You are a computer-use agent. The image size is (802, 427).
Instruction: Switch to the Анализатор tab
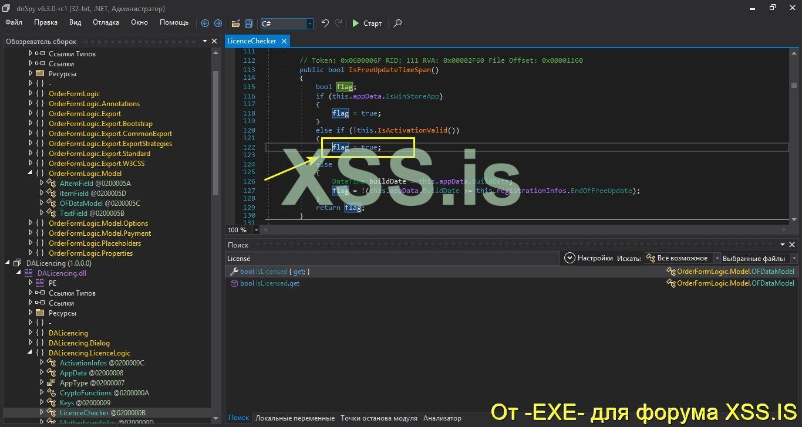pos(442,418)
